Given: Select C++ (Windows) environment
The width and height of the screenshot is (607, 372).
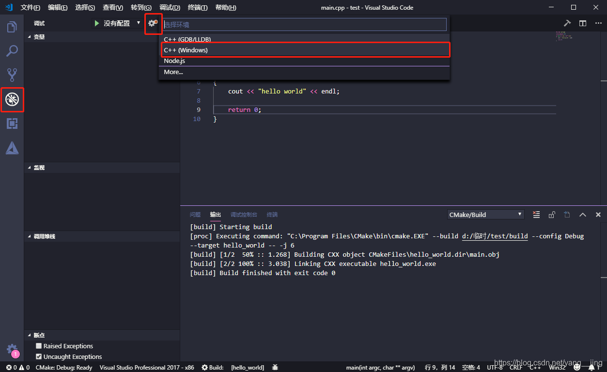Looking at the screenshot, I should pos(304,50).
